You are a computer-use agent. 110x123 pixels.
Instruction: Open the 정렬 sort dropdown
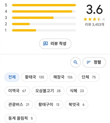coord(94,62)
